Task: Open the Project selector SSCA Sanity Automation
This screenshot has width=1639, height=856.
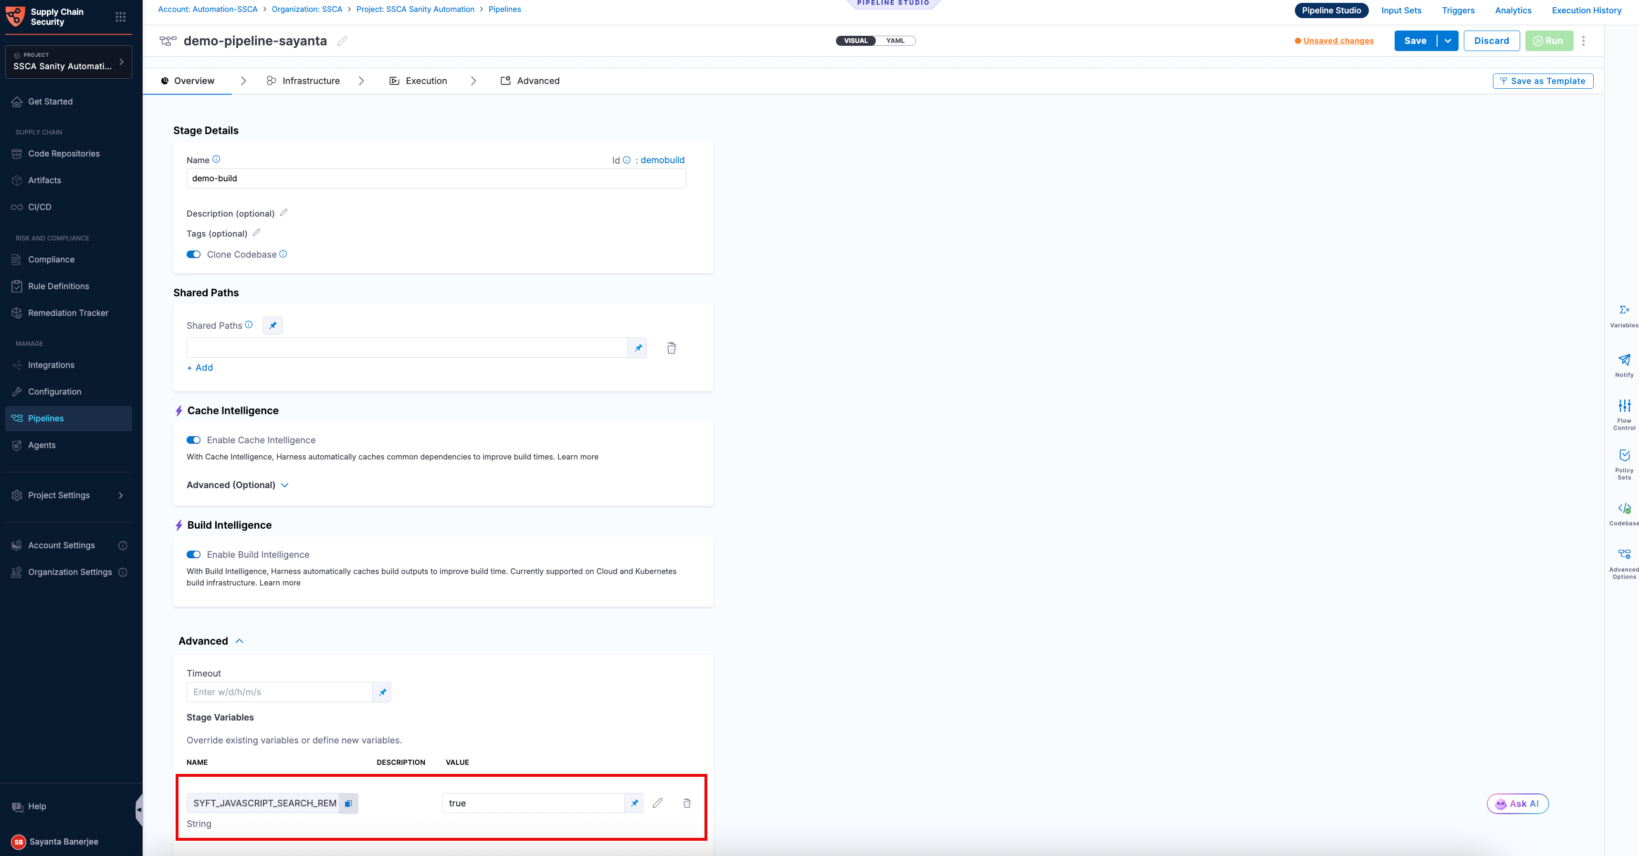Action: [69, 62]
